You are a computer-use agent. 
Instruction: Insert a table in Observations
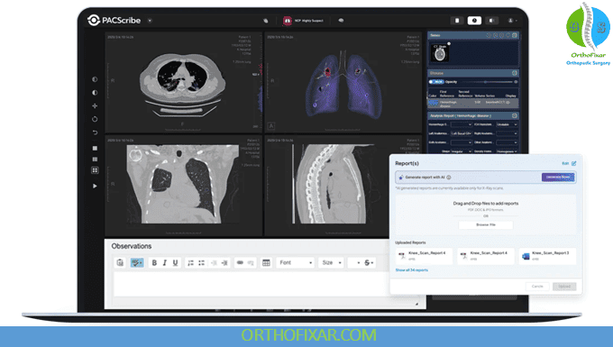266,263
